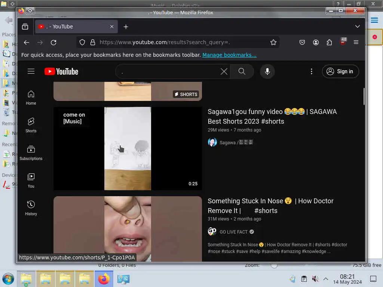Viewport: 383px width, 287px height.
Task: Play the Stuck In Nose video thumbnail
Action: tap(128, 229)
